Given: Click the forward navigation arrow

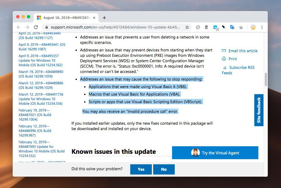Looking at the screenshot, I should (x=27, y=27).
